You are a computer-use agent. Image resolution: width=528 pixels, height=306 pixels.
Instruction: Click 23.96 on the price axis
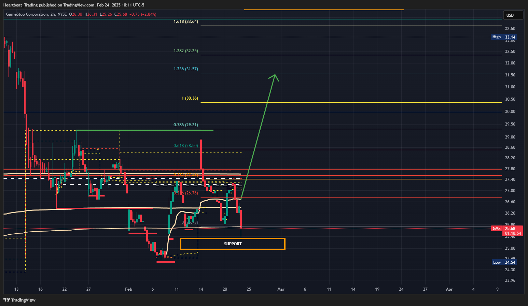(510, 280)
